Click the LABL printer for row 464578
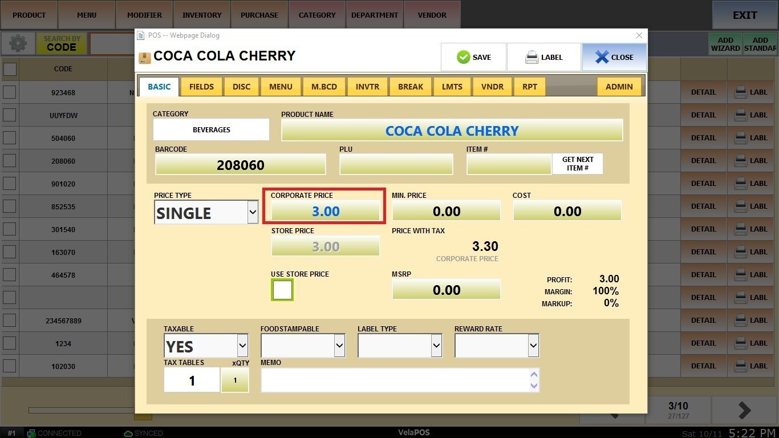 point(750,274)
